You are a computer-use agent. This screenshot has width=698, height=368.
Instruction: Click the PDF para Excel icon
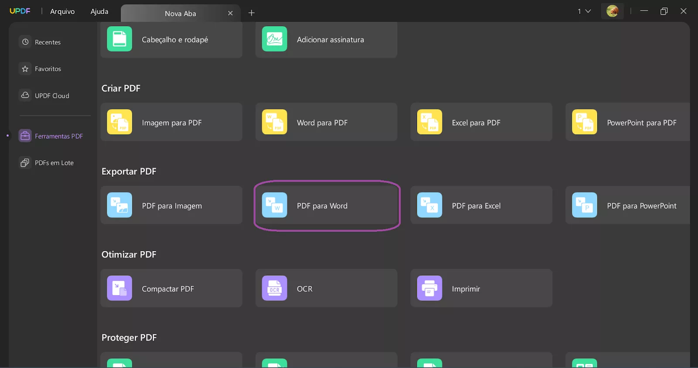(430, 205)
